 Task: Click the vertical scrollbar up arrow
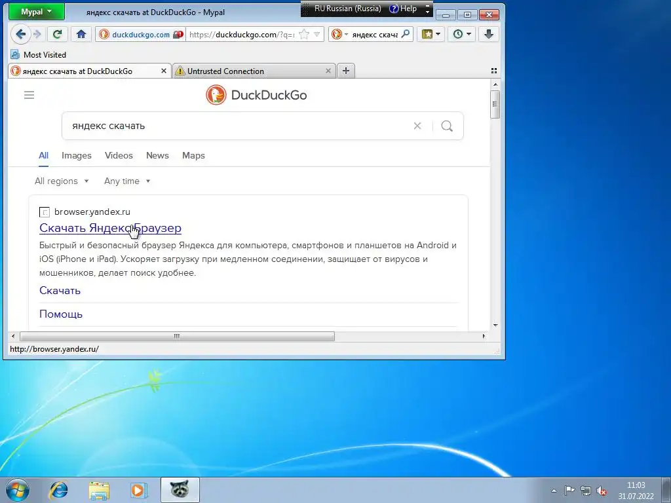(x=495, y=84)
